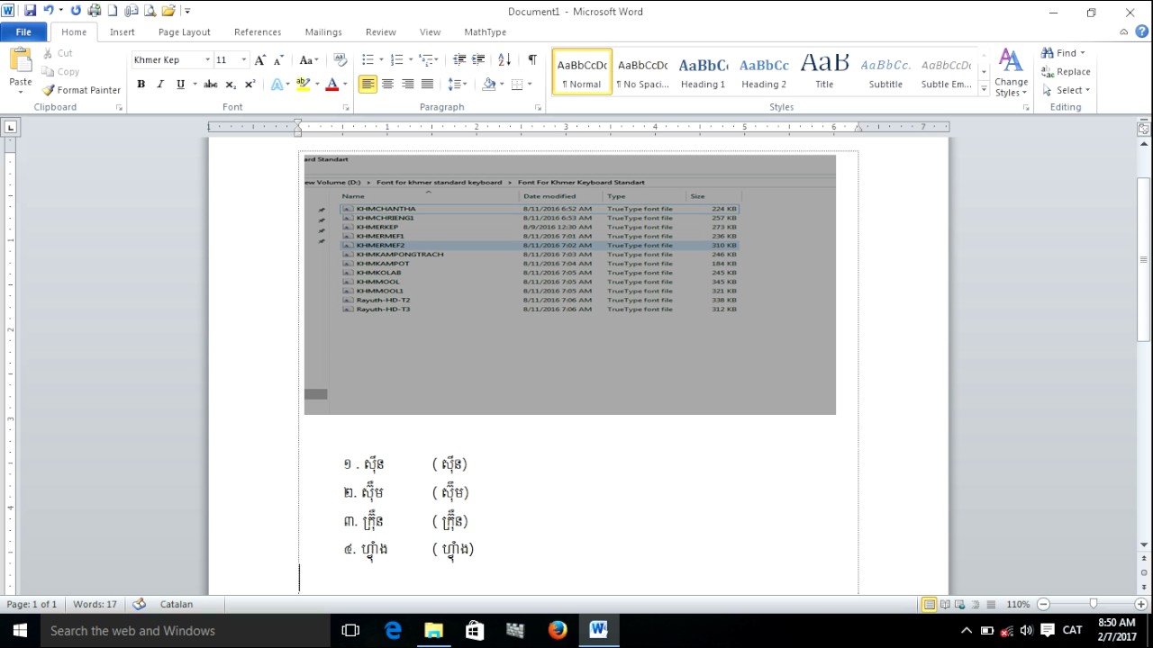The image size is (1153, 648).
Task: Apply subscript formatting
Action: (231, 84)
